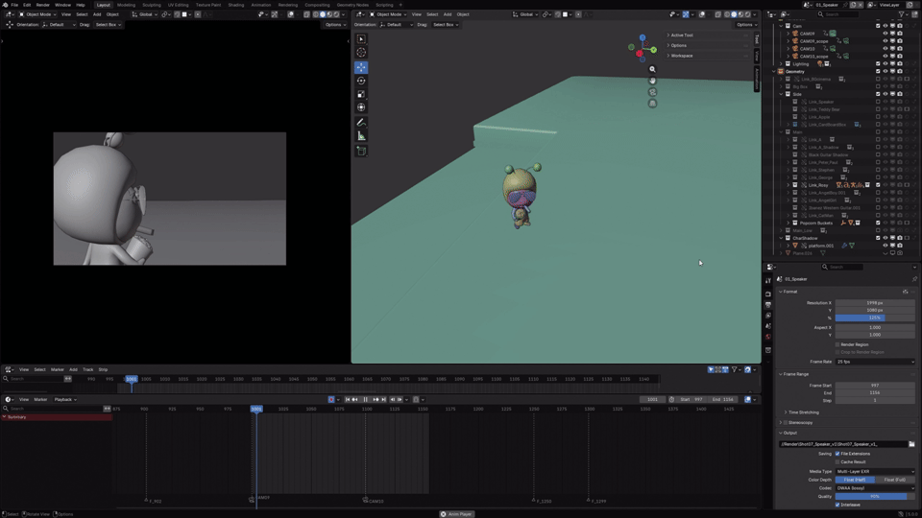
Task: Click the Frame Start value field
Action: coord(875,386)
